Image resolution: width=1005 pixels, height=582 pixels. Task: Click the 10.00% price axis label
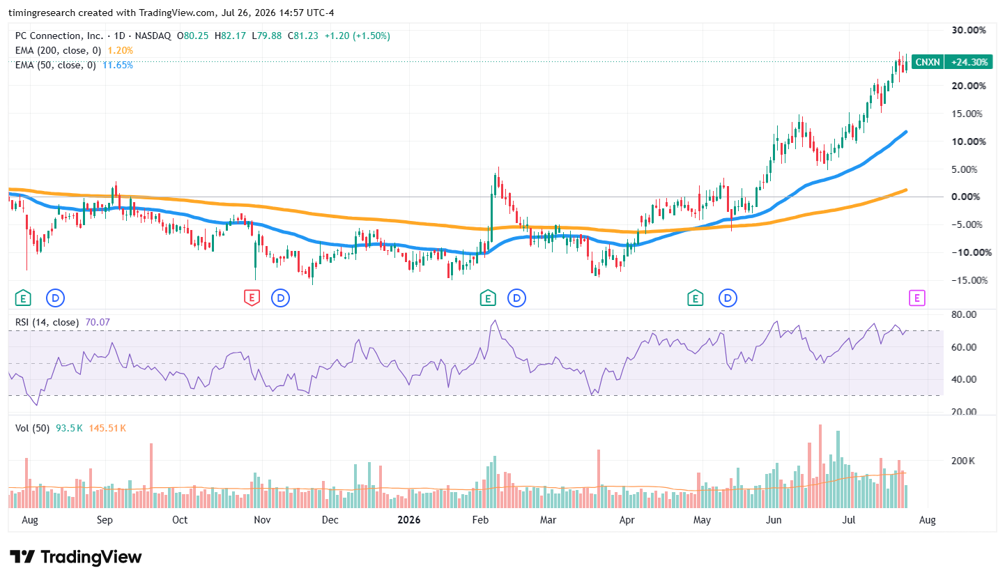click(x=969, y=141)
